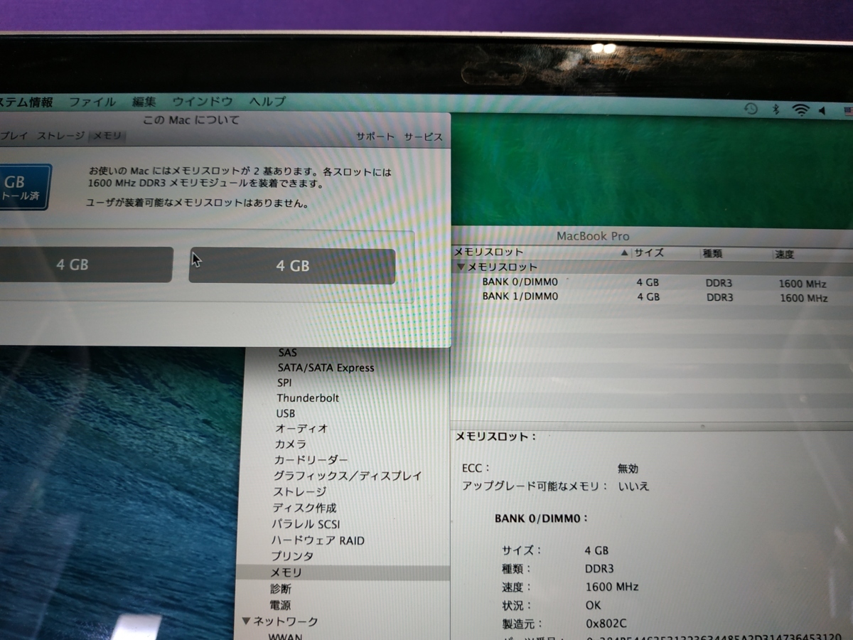Select SAS in the sidebar
Image resolution: width=853 pixels, height=640 pixels.
coord(288,352)
